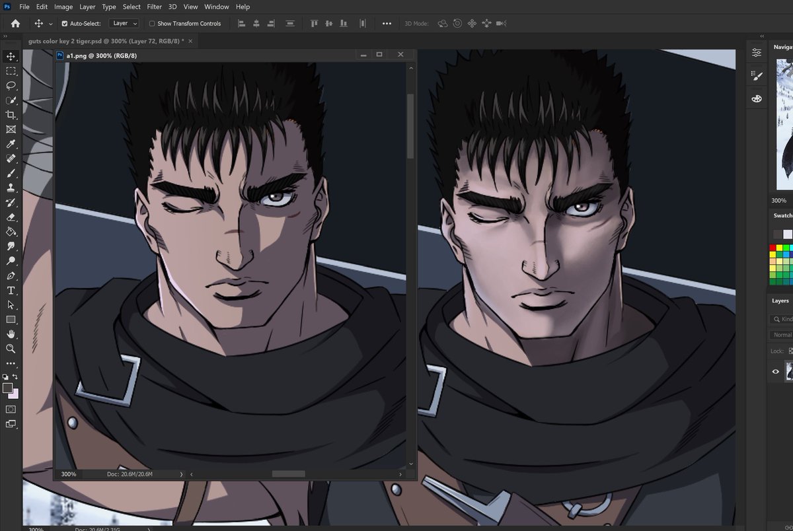This screenshot has width=793, height=531.
Task: Close the guts color key 2 tiger.psd tab
Action: tap(191, 41)
